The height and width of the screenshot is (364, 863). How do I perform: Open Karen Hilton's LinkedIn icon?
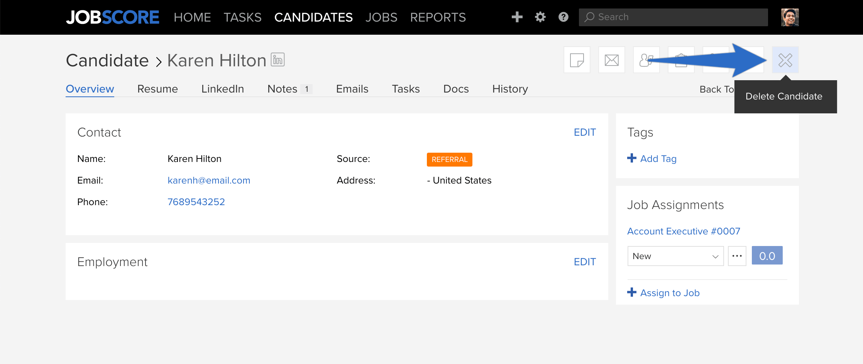pyautogui.click(x=278, y=60)
